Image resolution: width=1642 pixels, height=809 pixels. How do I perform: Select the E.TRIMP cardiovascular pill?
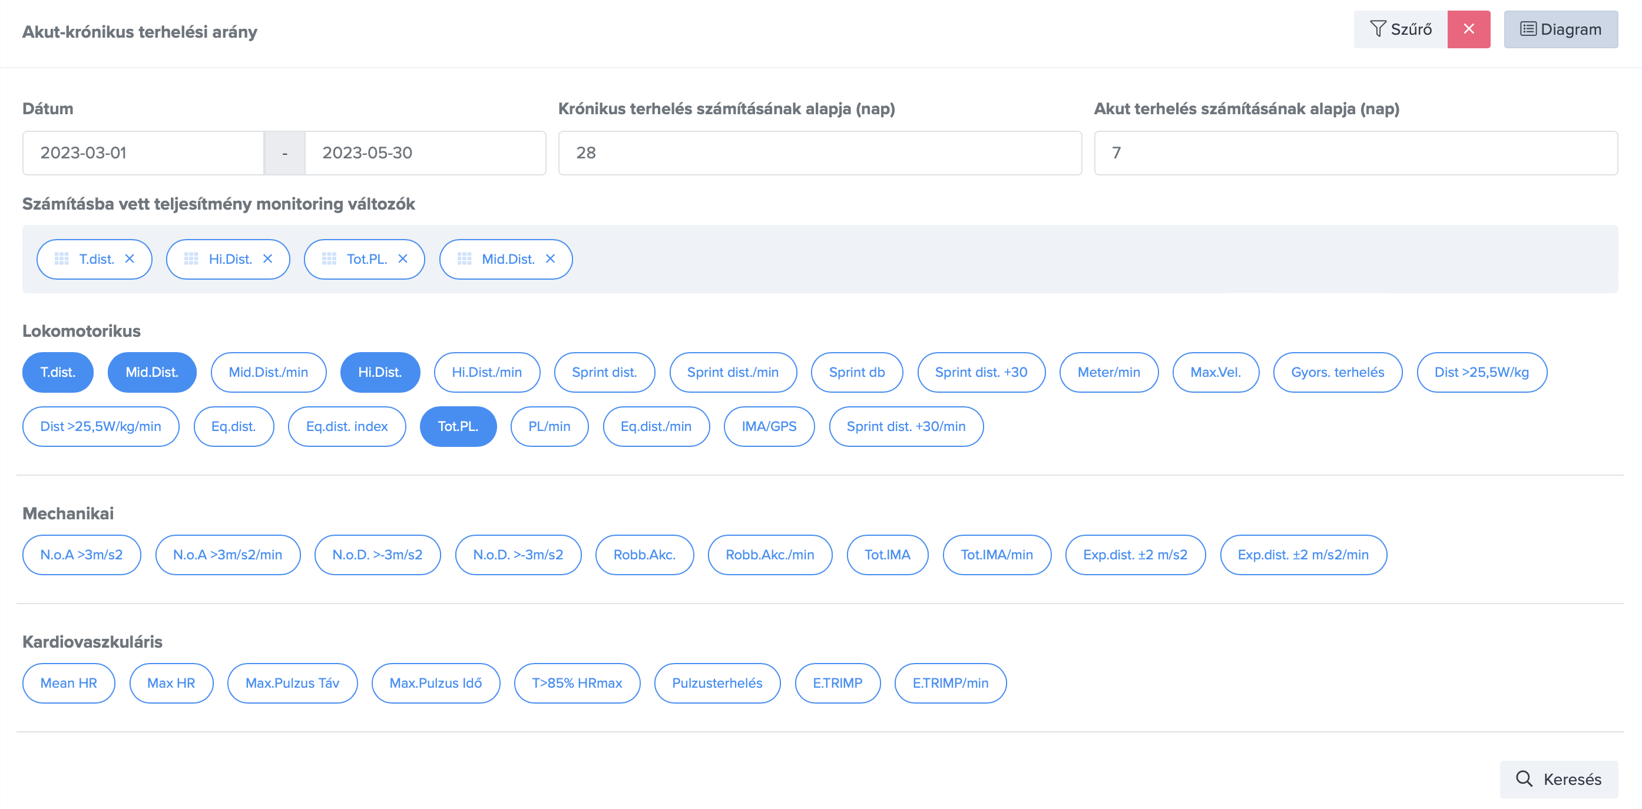(x=837, y=683)
